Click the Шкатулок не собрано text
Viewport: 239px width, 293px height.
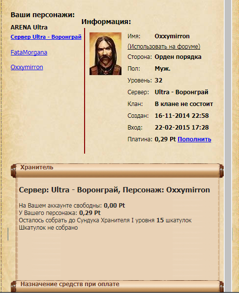[x=48, y=228]
